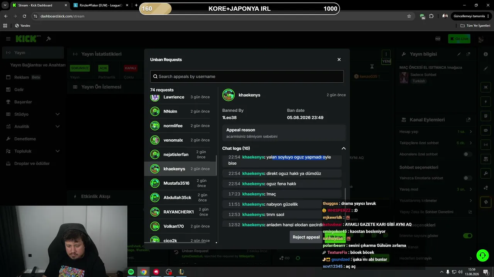Expand Yasaklanmış kelimeler chevron
Viewport: 494px width, 277px height.
pos(470,200)
